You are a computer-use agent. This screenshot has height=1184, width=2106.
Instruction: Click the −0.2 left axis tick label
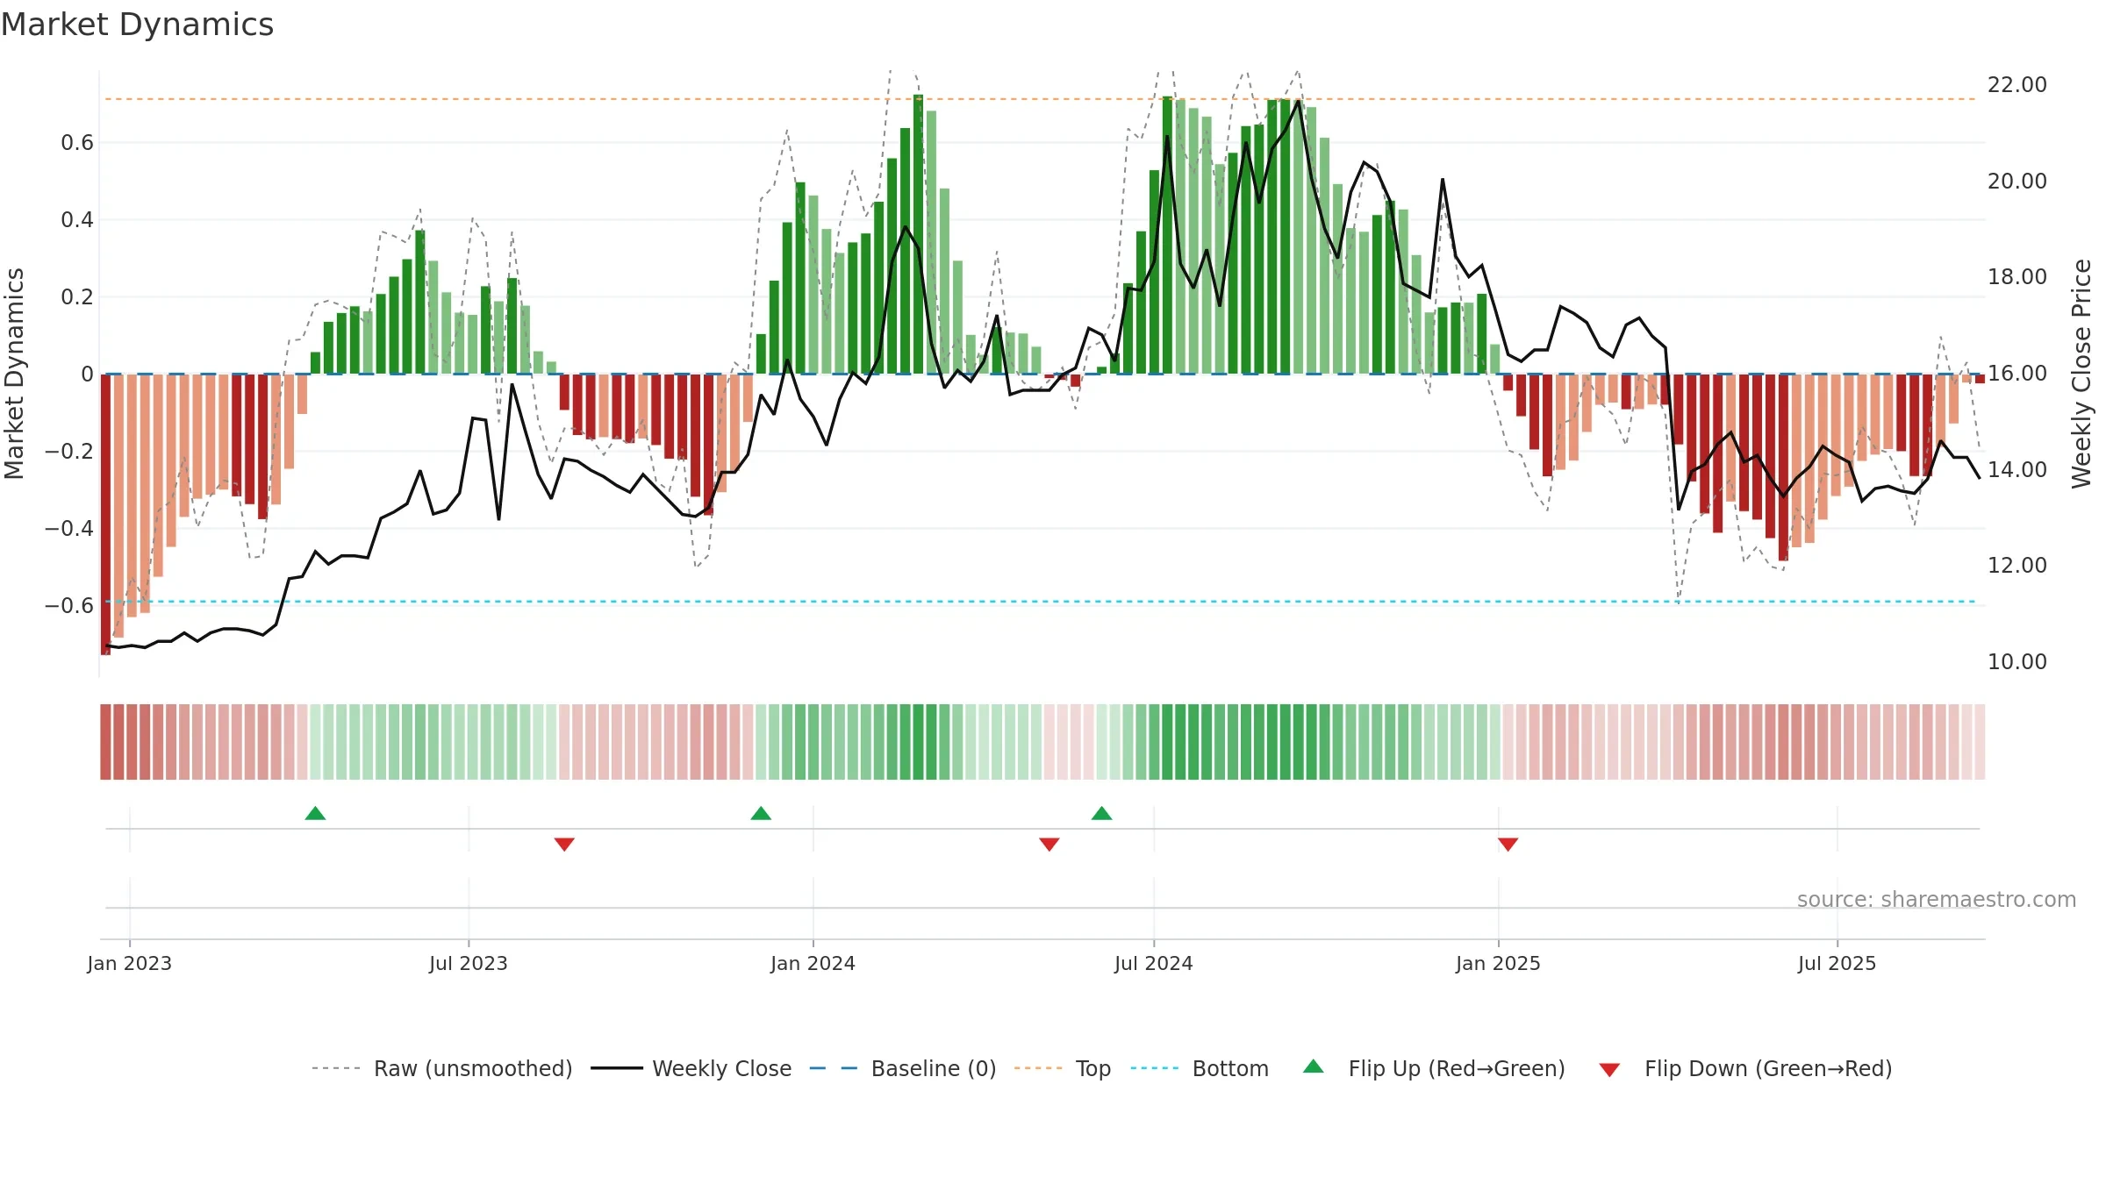point(69,452)
